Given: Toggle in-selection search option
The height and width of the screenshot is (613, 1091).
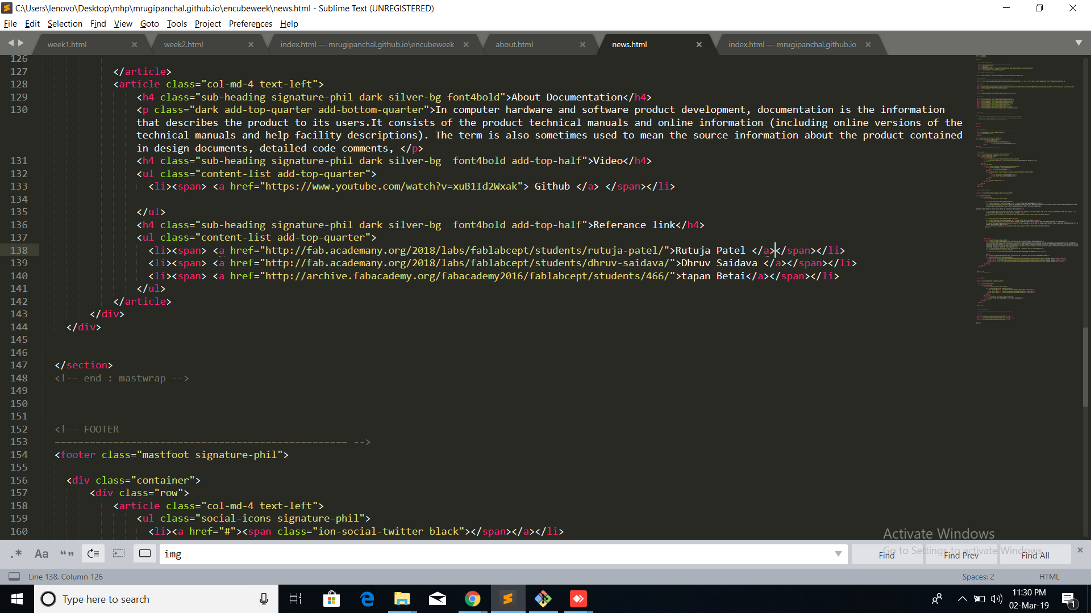Looking at the screenshot, I should pyautogui.click(x=119, y=553).
